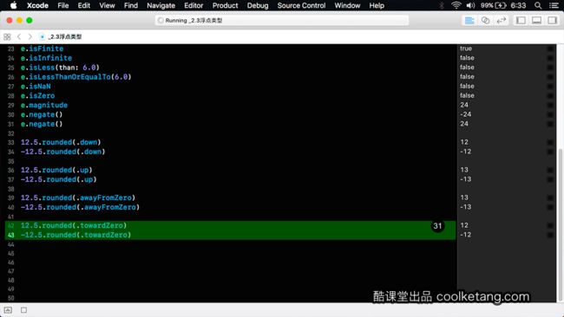564x317 pixels.
Task: Click the Bluetooth status icon
Action: pyautogui.click(x=442, y=5)
